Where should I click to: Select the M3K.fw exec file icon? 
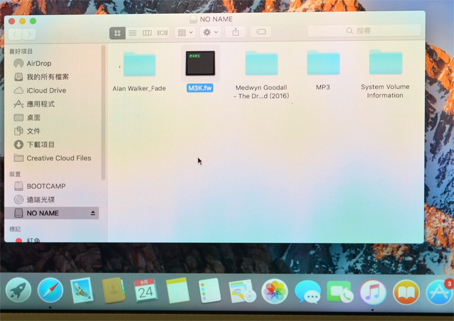(200, 63)
